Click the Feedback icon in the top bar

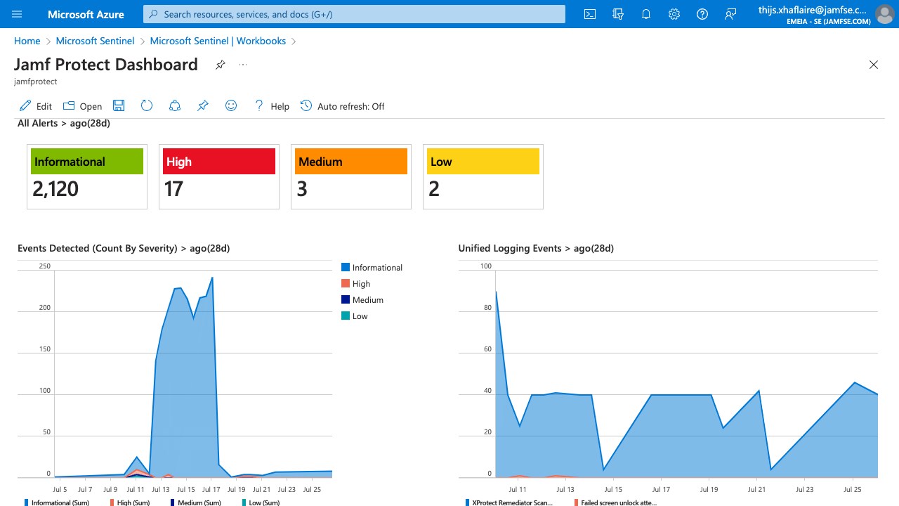(x=730, y=14)
